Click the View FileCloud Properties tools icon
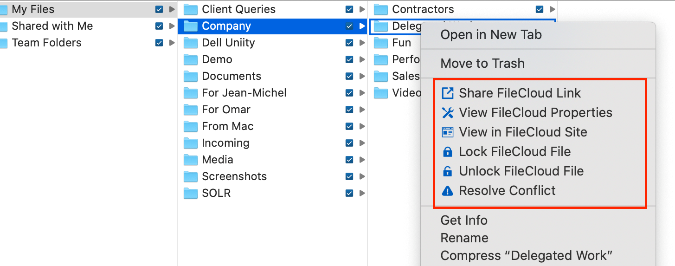 [x=447, y=113]
